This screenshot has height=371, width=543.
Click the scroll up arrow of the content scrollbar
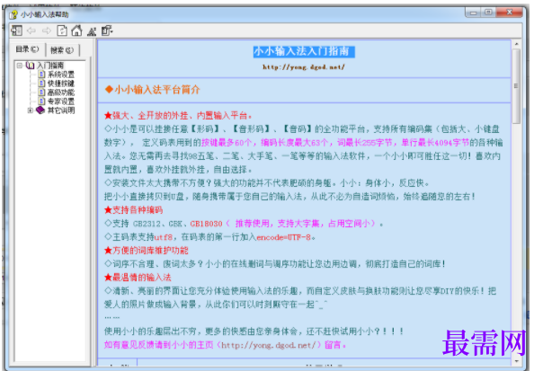[516, 44]
